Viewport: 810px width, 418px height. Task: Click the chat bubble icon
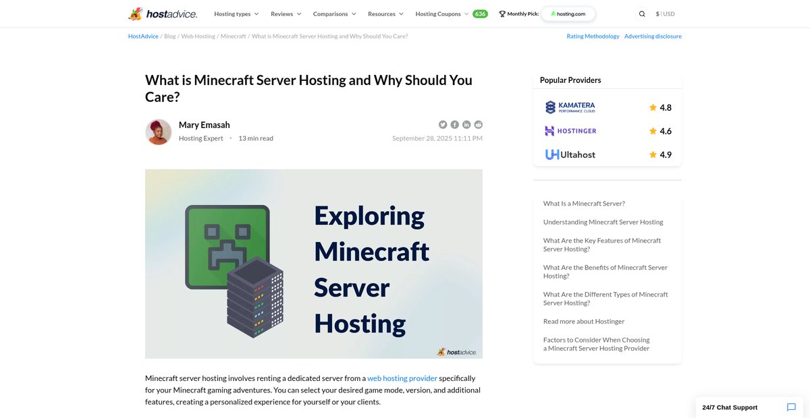tap(792, 407)
